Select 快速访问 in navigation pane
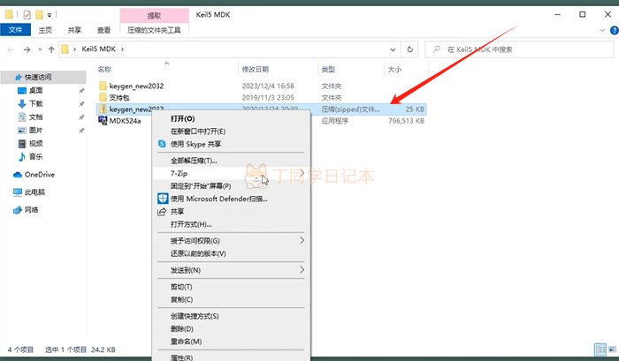Viewport: 619px width, 361px height. (x=38, y=77)
